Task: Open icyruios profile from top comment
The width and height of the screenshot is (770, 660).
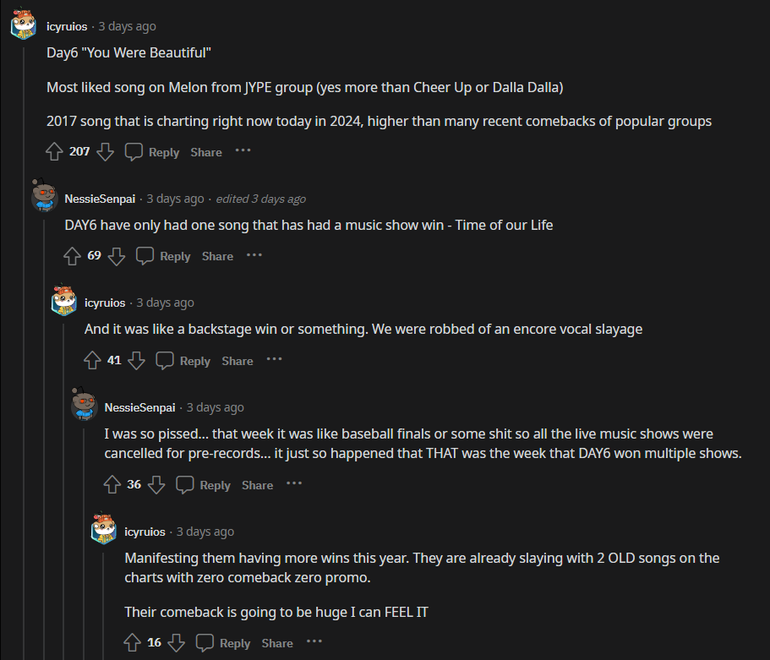Action: pos(67,26)
